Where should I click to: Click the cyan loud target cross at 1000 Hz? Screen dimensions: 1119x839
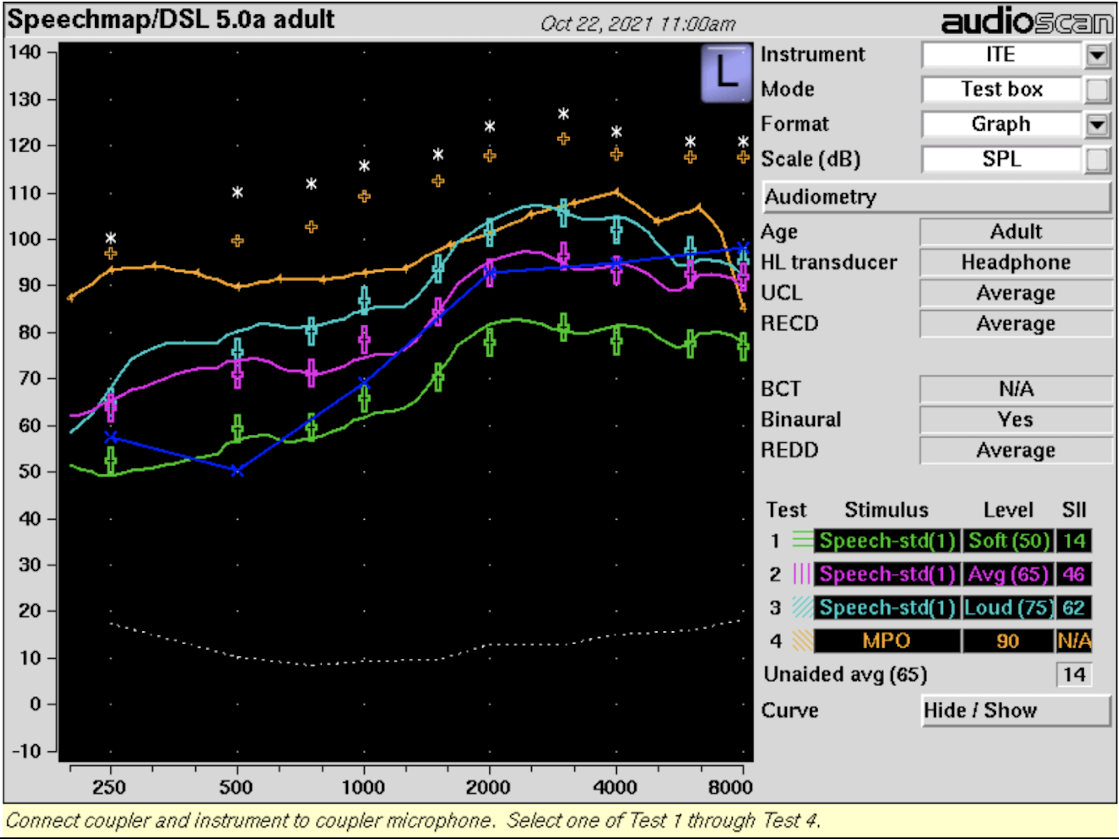coord(364,300)
